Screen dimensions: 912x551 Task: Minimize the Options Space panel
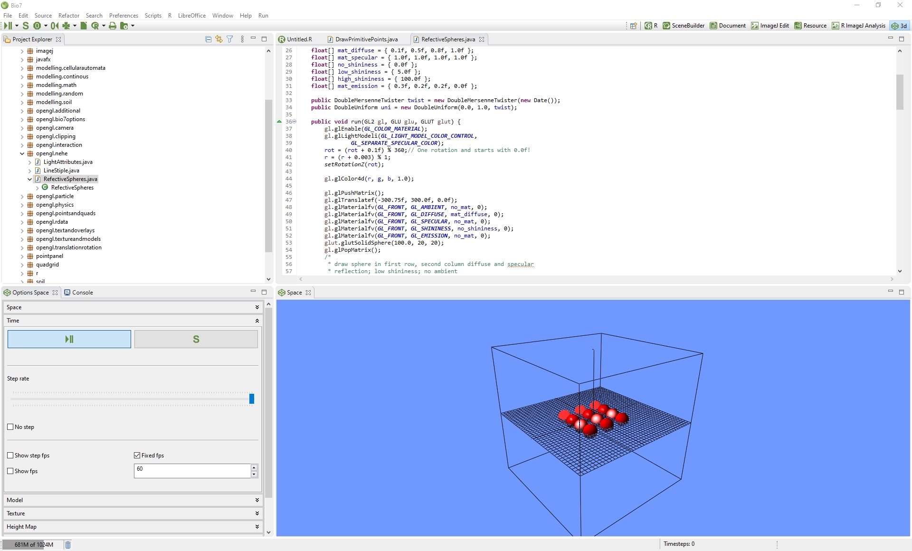[x=253, y=292]
